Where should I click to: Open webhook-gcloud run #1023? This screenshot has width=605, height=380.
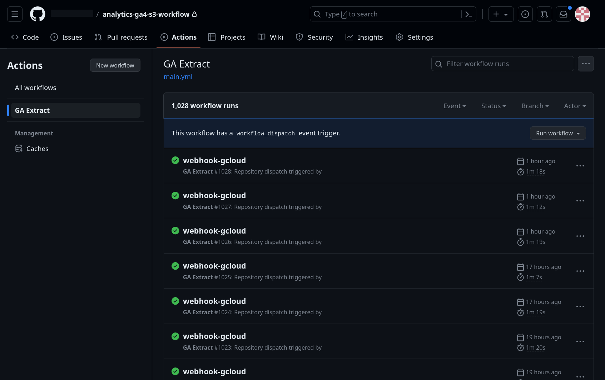(214, 336)
